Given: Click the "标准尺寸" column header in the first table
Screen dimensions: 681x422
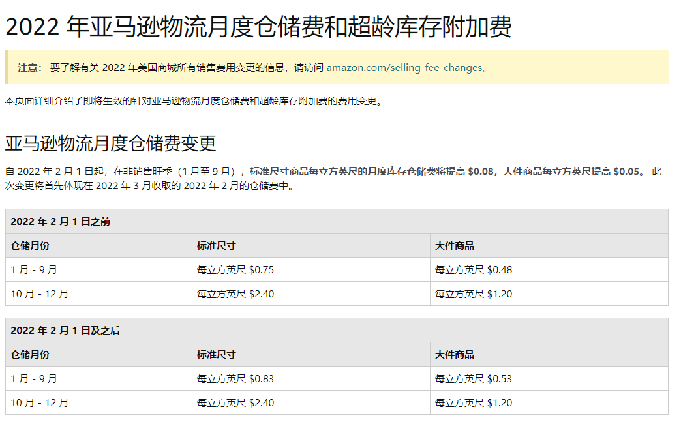Looking at the screenshot, I should coord(216,246).
